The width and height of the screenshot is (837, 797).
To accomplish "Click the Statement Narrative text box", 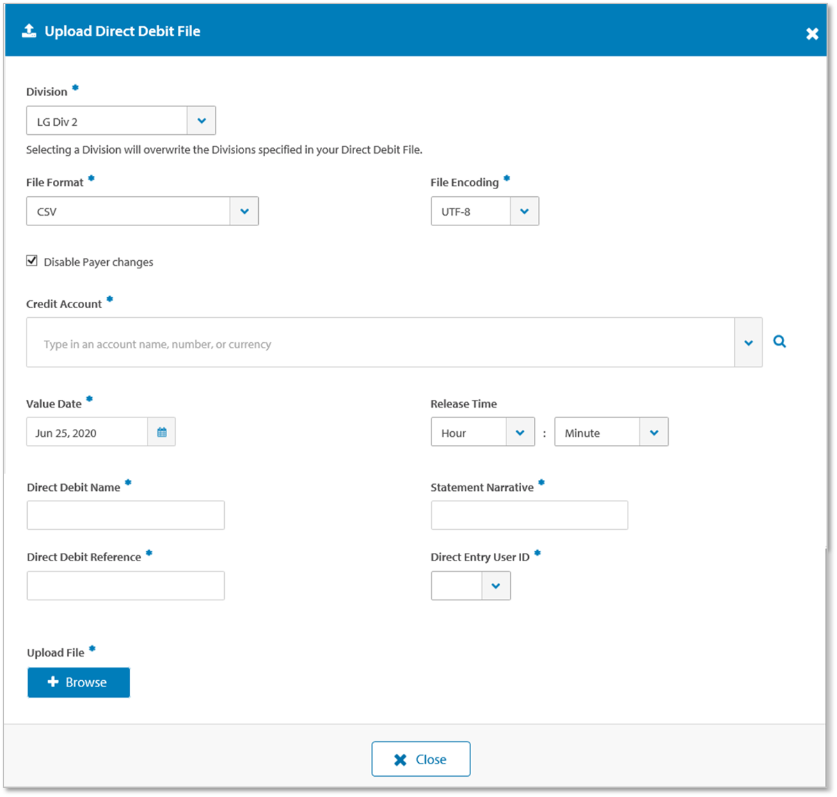I will (x=529, y=515).
